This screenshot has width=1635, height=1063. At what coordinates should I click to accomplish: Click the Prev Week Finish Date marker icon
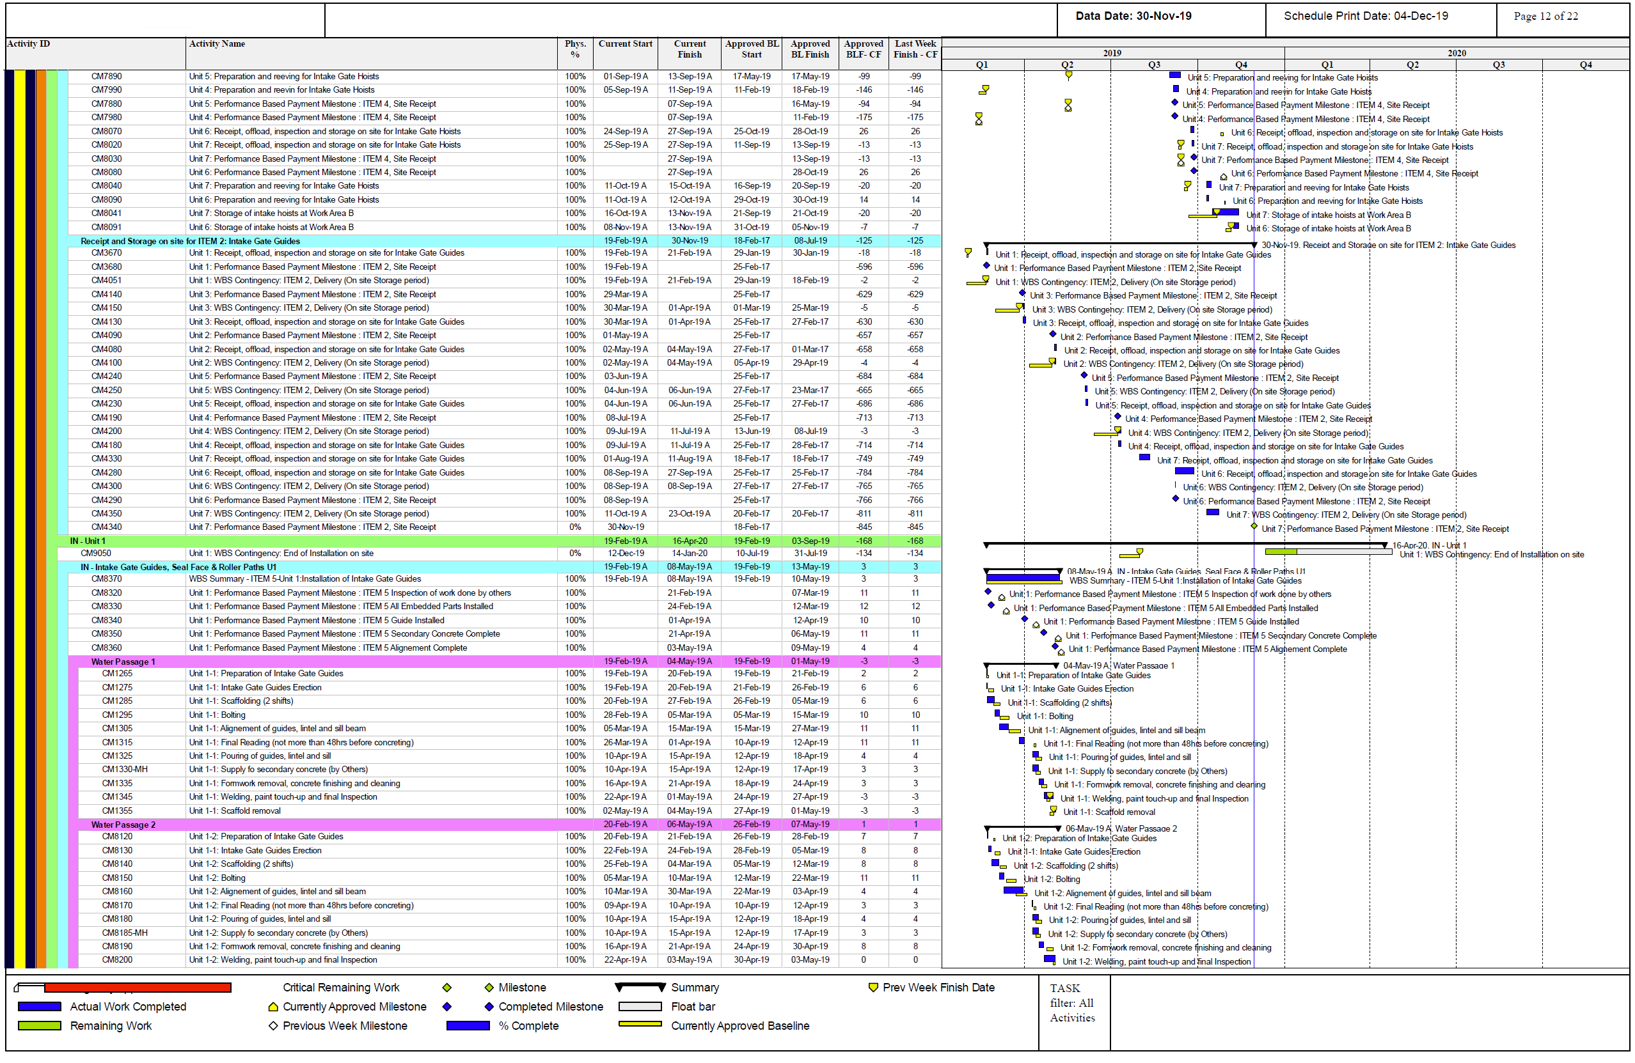coord(873,988)
